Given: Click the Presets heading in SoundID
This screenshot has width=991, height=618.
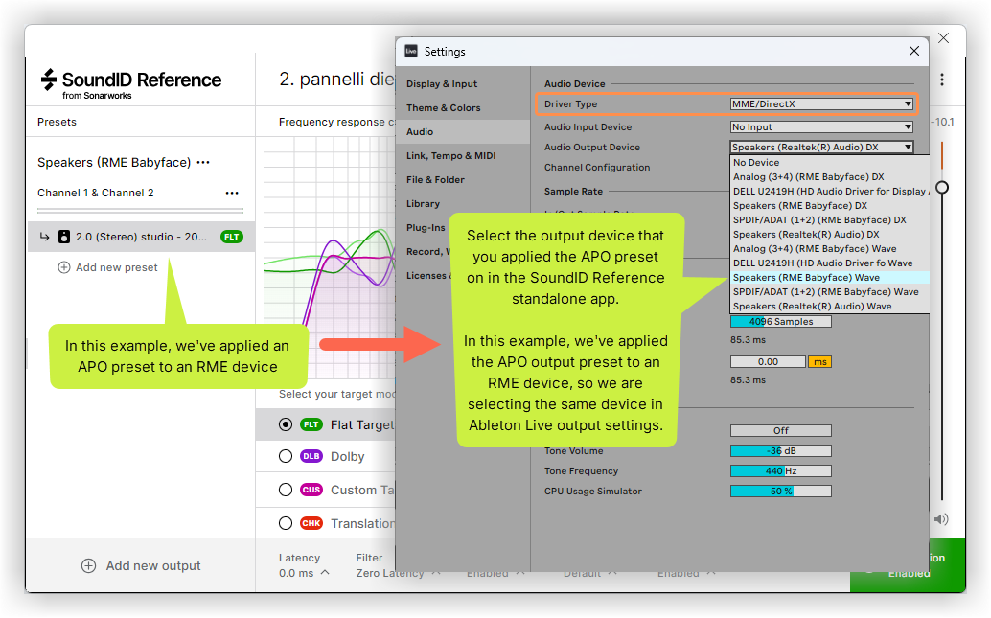Looking at the screenshot, I should tap(57, 122).
